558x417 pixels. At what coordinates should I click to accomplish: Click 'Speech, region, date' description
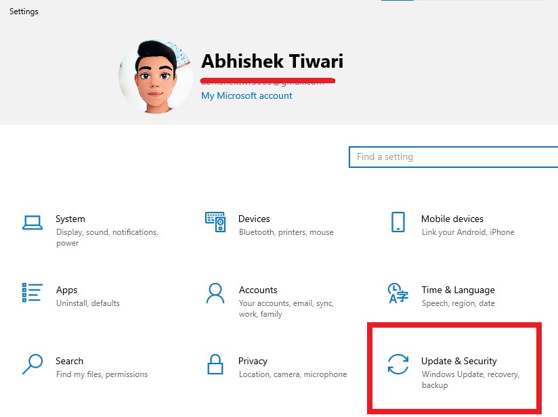click(x=458, y=303)
